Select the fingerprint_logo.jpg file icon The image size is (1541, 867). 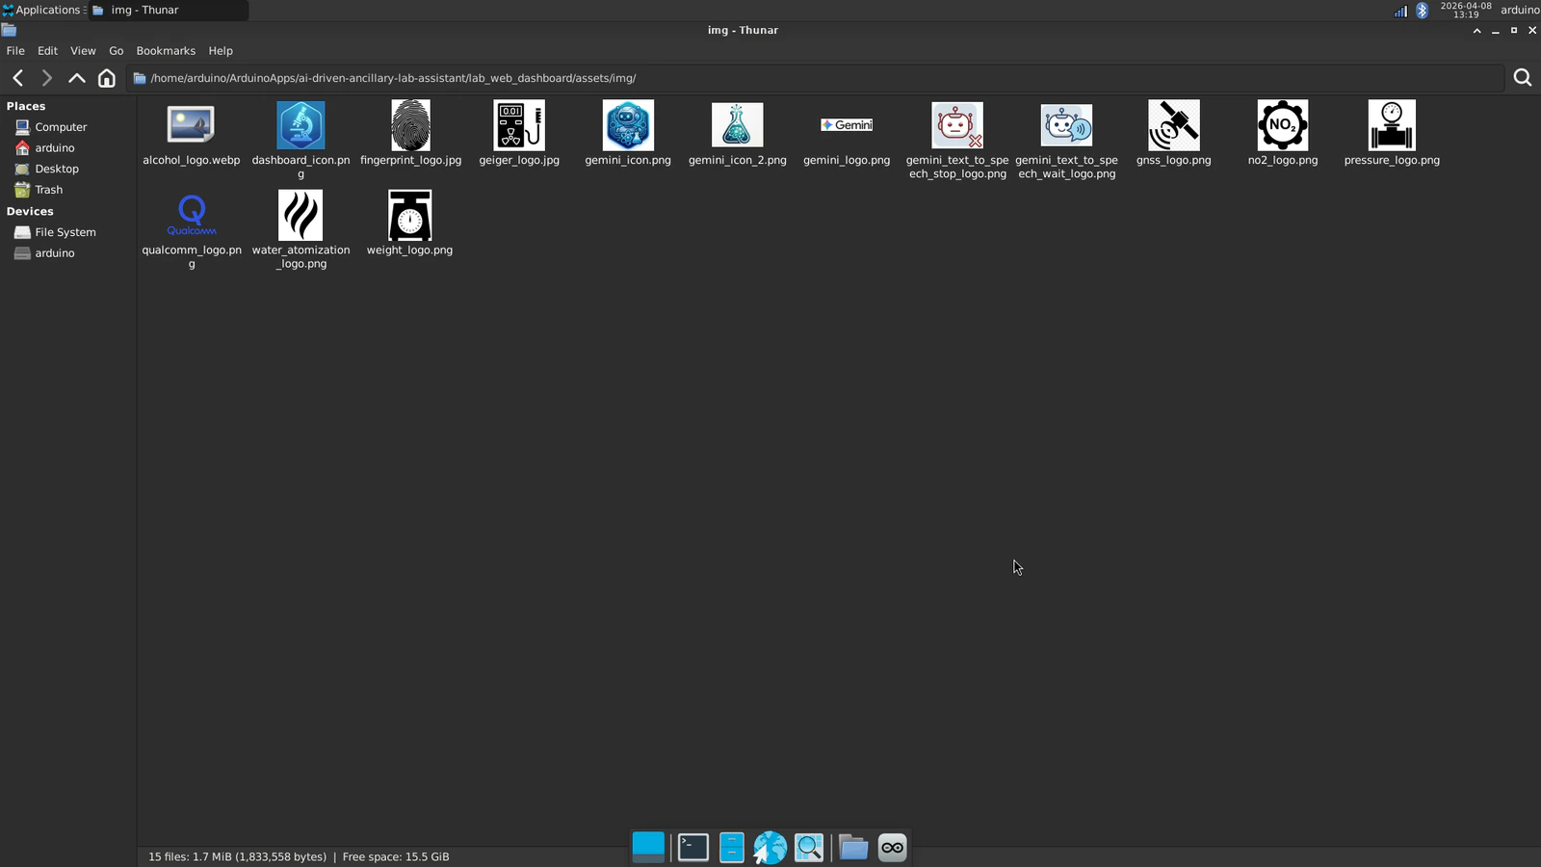410,125
